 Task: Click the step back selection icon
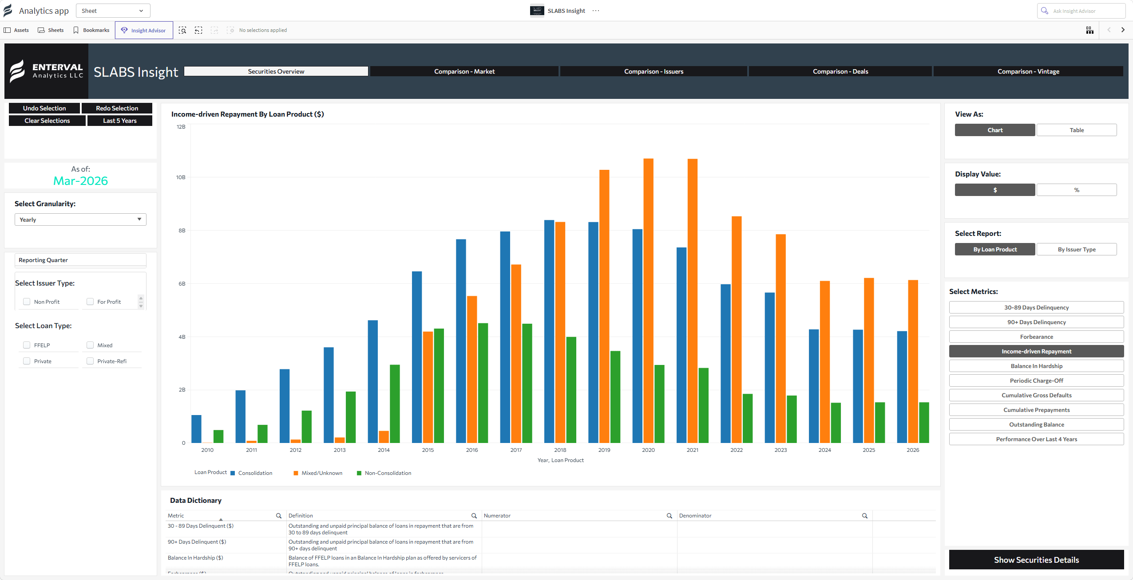point(198,30)
